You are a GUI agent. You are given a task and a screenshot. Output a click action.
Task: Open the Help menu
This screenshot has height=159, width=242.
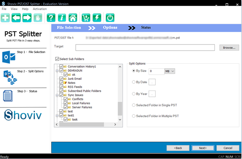click(x=25, y=9)
